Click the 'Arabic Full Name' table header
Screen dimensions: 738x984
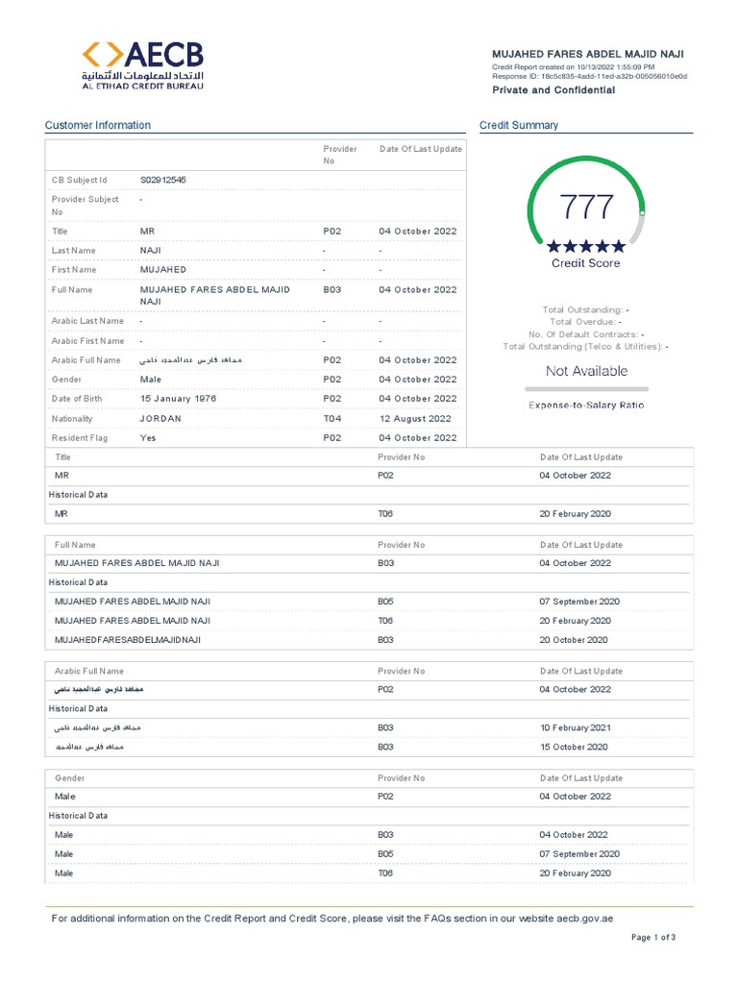point(89,671)
